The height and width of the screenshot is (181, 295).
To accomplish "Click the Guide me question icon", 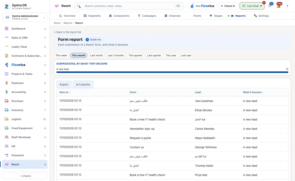I will point(87,40).
